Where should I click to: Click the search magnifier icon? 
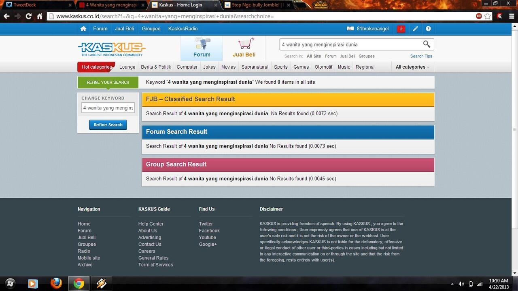(x=427, y=44)
